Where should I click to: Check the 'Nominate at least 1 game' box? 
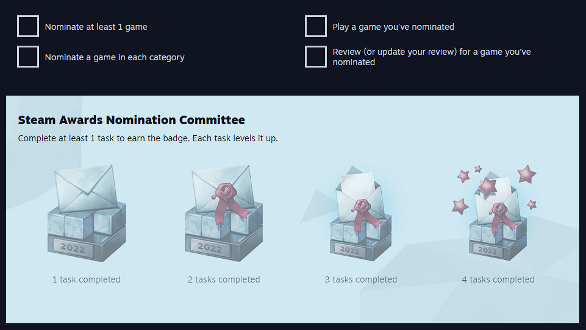[28, 26]
